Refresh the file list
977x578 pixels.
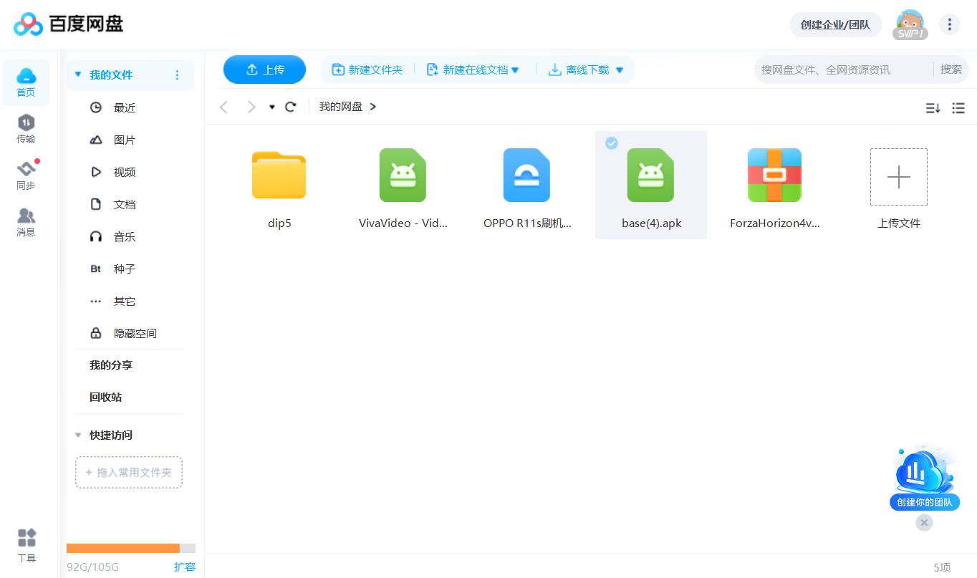tap(291, 107)
